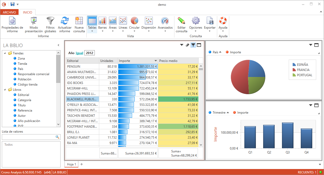
Task: Click Editar consulta
Action: coord(181,23)
